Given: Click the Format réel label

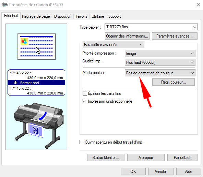Looking at the screenshot, I should pos(29,83).
